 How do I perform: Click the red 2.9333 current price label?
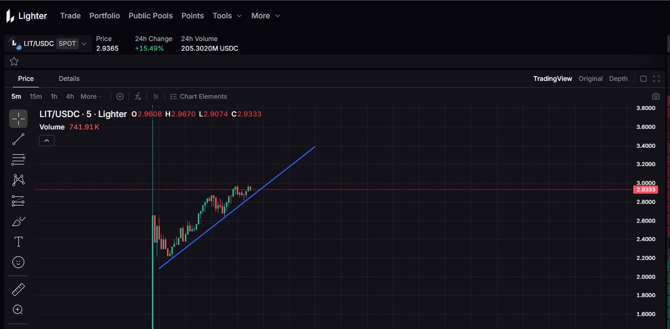(645, 190)
